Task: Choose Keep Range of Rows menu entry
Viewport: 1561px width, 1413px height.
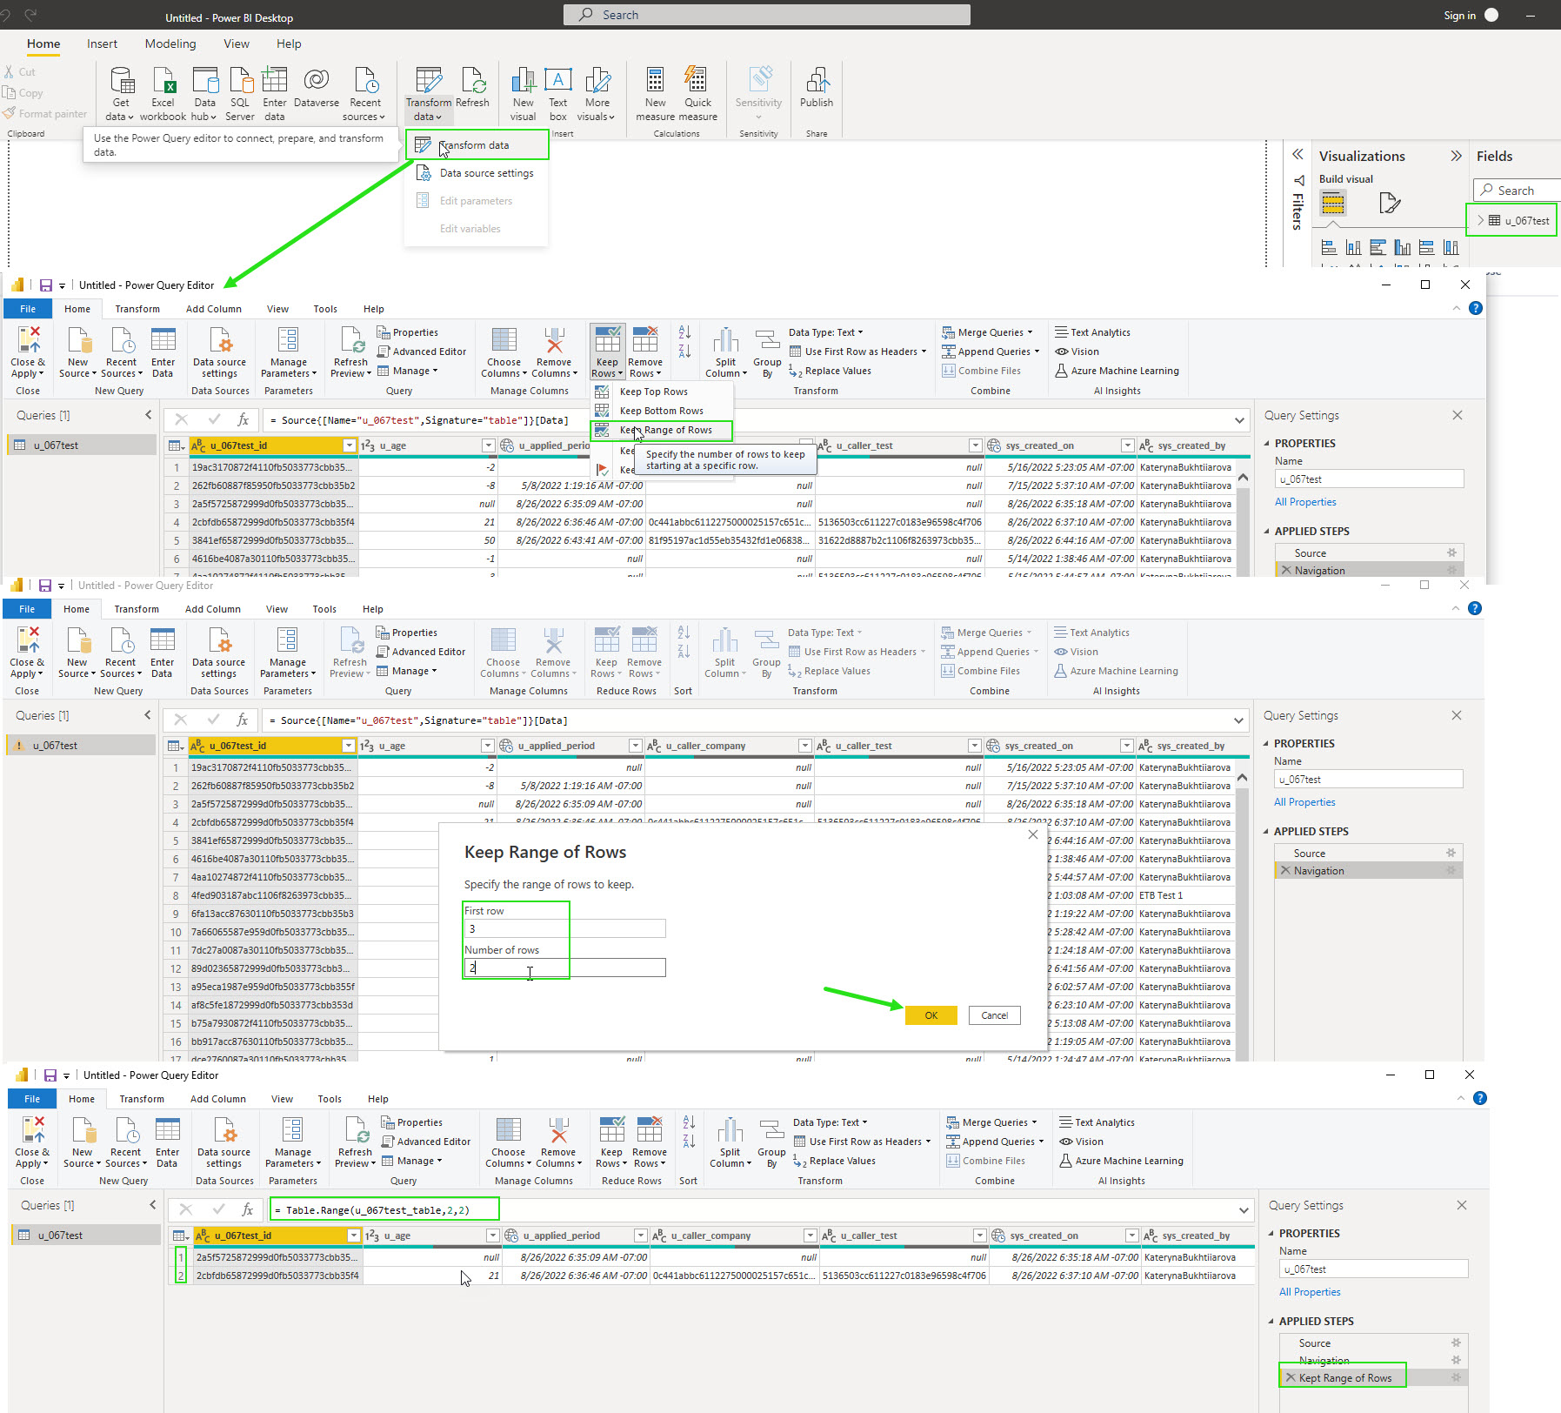Action: (665, 430)
